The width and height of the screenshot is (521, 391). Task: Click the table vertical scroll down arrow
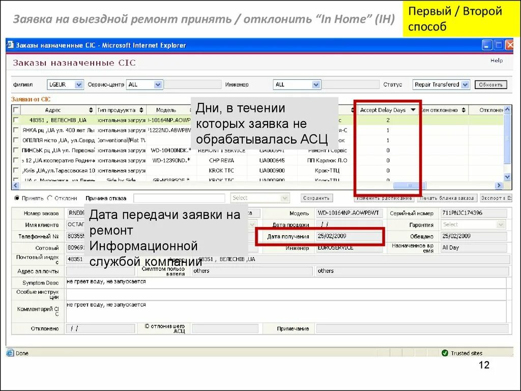coord(507,177)
